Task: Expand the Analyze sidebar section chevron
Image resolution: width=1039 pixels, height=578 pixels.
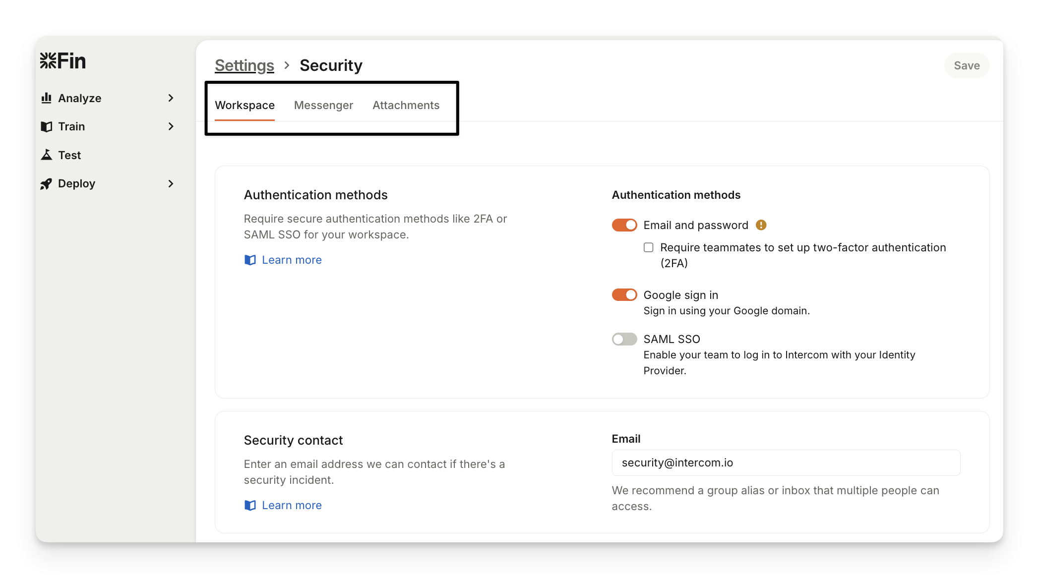Action: point(171,98)
